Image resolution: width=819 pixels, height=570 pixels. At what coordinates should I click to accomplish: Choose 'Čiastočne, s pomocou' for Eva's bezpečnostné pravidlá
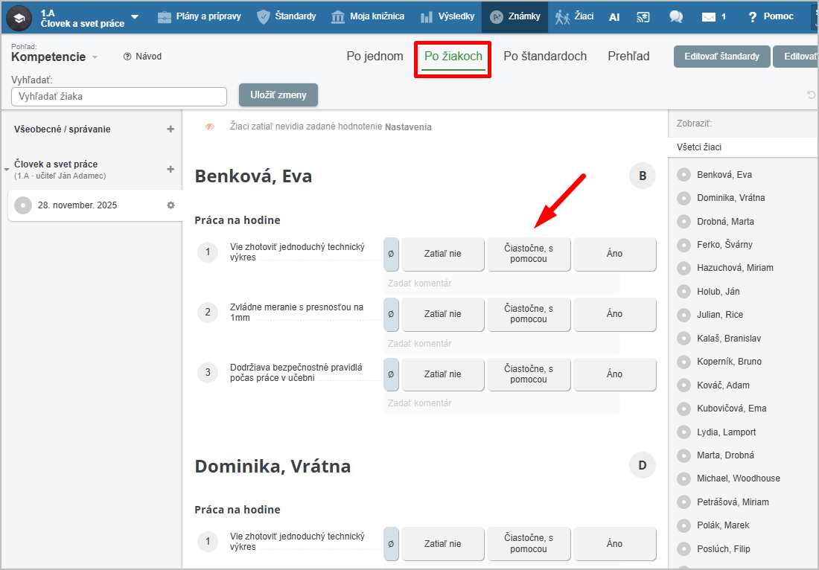(529, 374)
